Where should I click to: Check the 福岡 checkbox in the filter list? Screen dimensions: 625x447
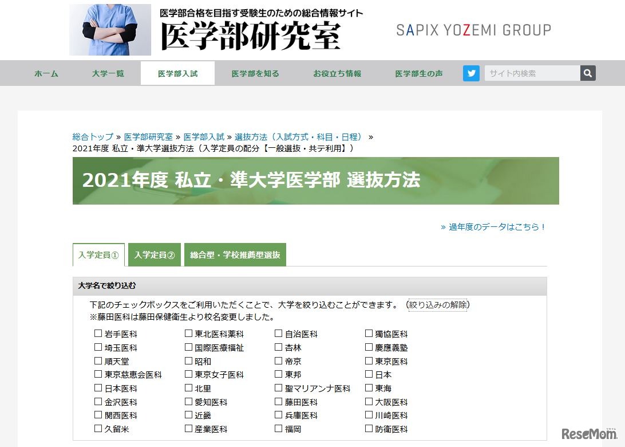(279, 428)
